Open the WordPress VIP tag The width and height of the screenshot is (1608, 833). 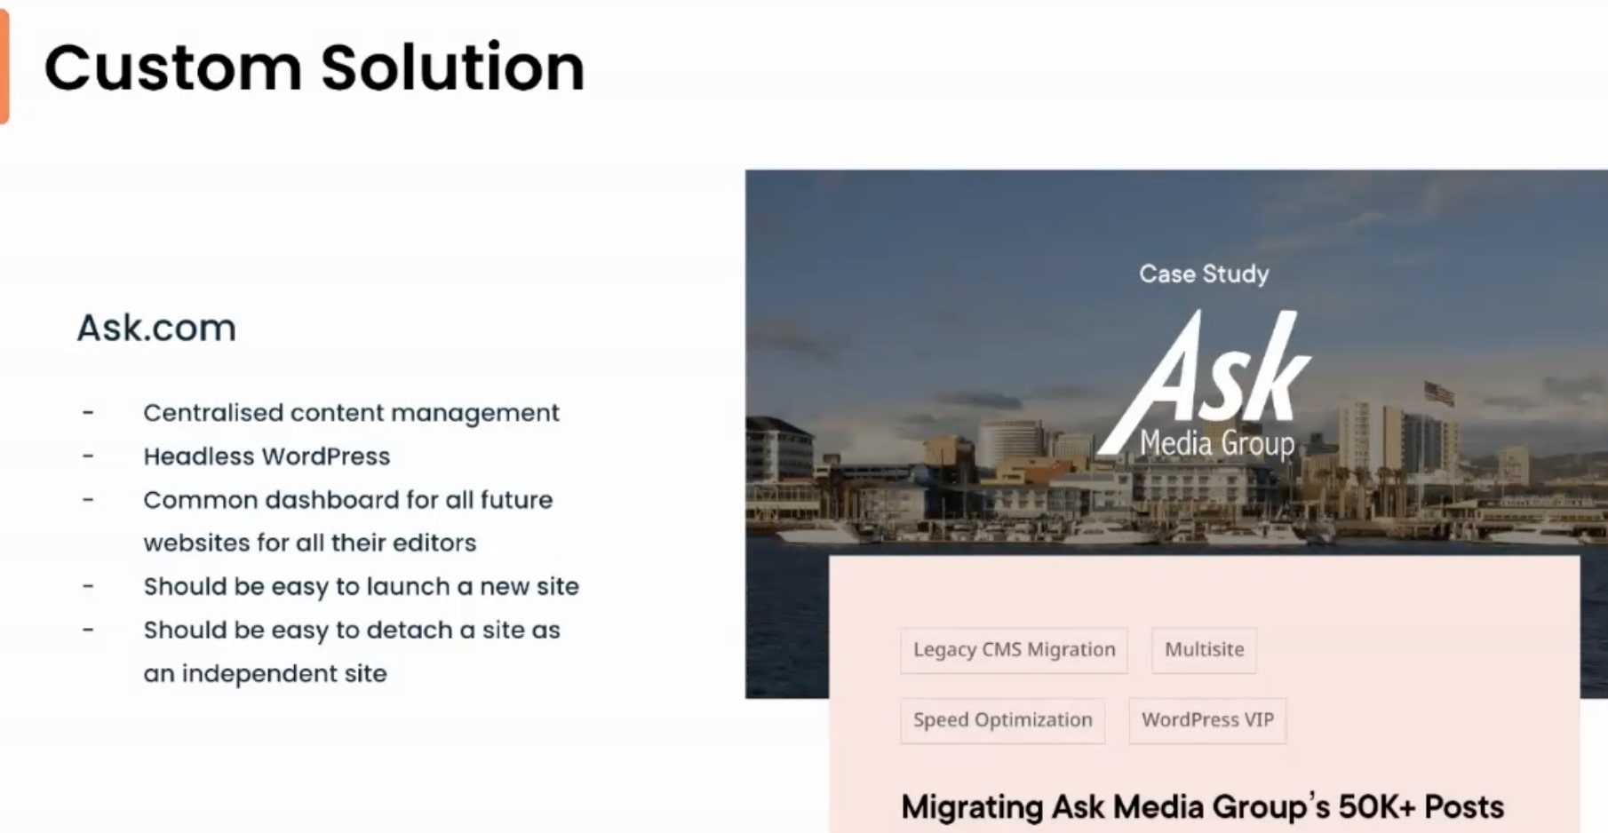(x=1207, y=720)
